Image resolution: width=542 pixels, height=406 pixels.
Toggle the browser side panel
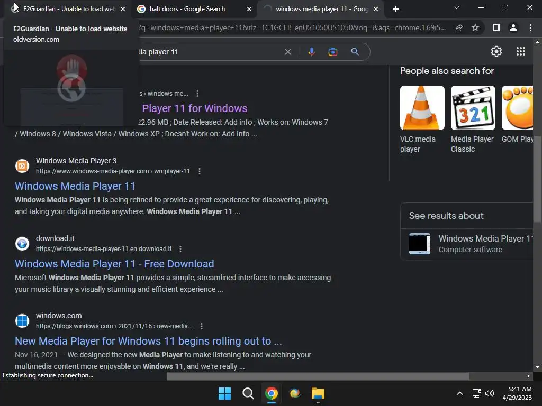tap(496, 27)
